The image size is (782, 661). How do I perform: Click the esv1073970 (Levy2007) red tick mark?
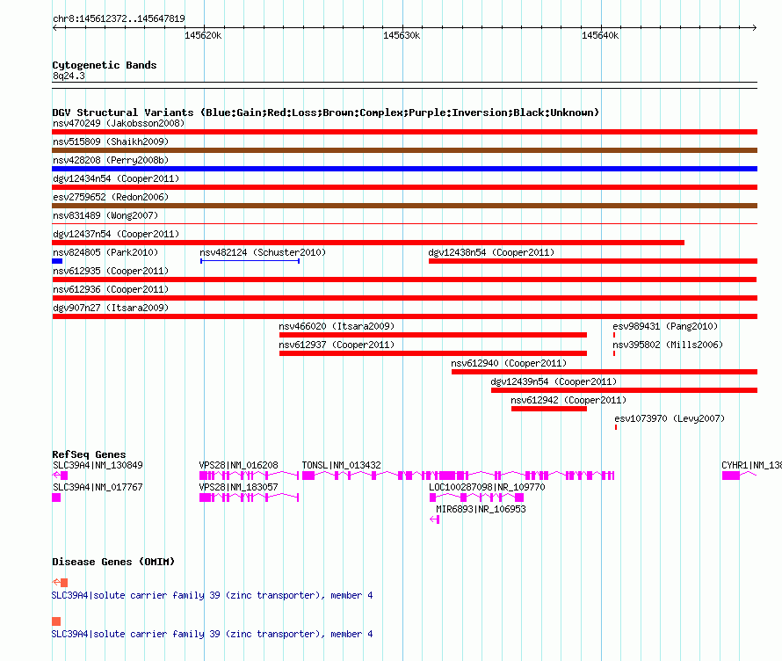pos(616,427)
